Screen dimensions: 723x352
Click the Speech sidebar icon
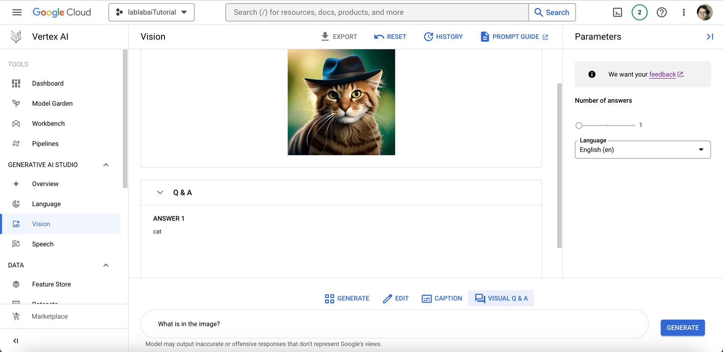click(x=16, y=244)
